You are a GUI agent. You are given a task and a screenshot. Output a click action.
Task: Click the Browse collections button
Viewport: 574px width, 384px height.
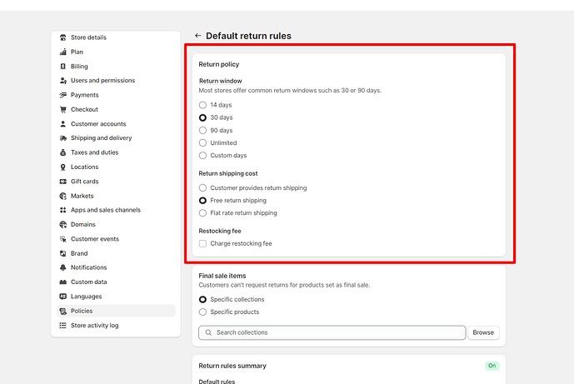(483, 332)
